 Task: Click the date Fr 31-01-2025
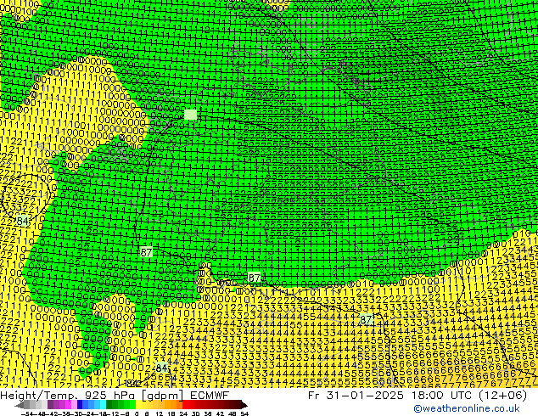tap(356, 395)
